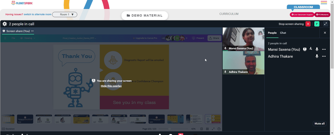Stop screen sharing with red X
This screenshot has height=135, width=334.
coord(308,24)
